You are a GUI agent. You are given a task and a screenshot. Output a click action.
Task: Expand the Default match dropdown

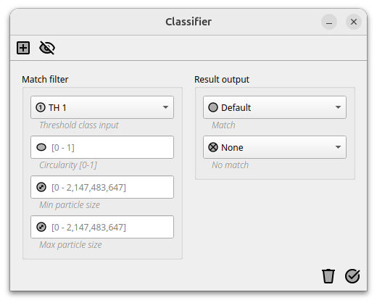click(275, 107)
